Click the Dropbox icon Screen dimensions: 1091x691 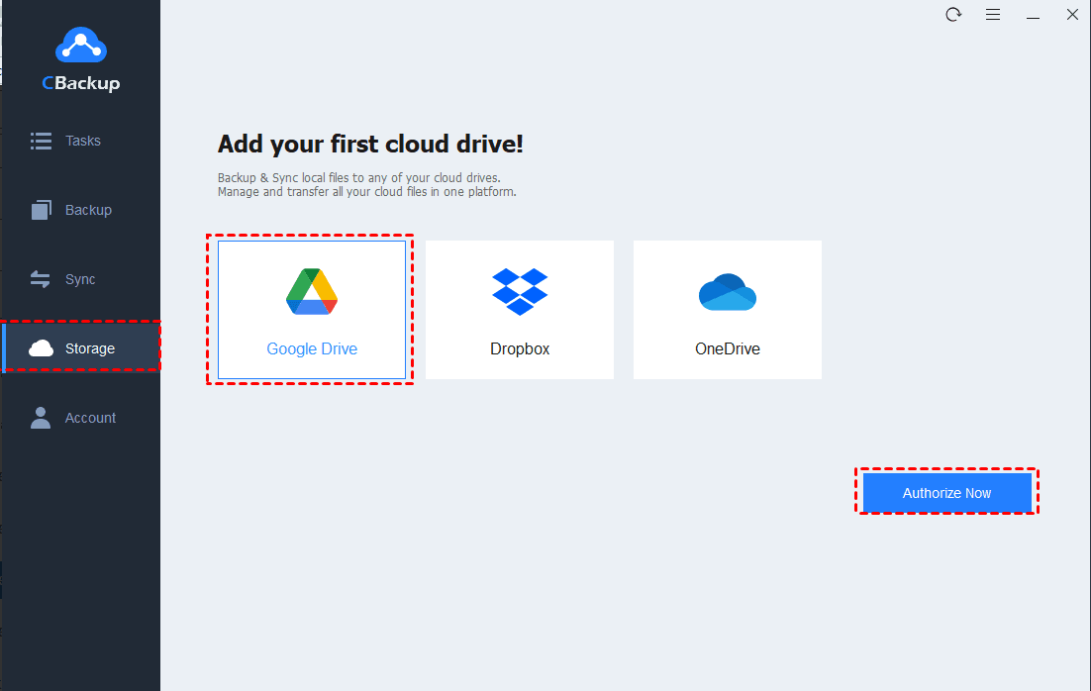point(519,291)
